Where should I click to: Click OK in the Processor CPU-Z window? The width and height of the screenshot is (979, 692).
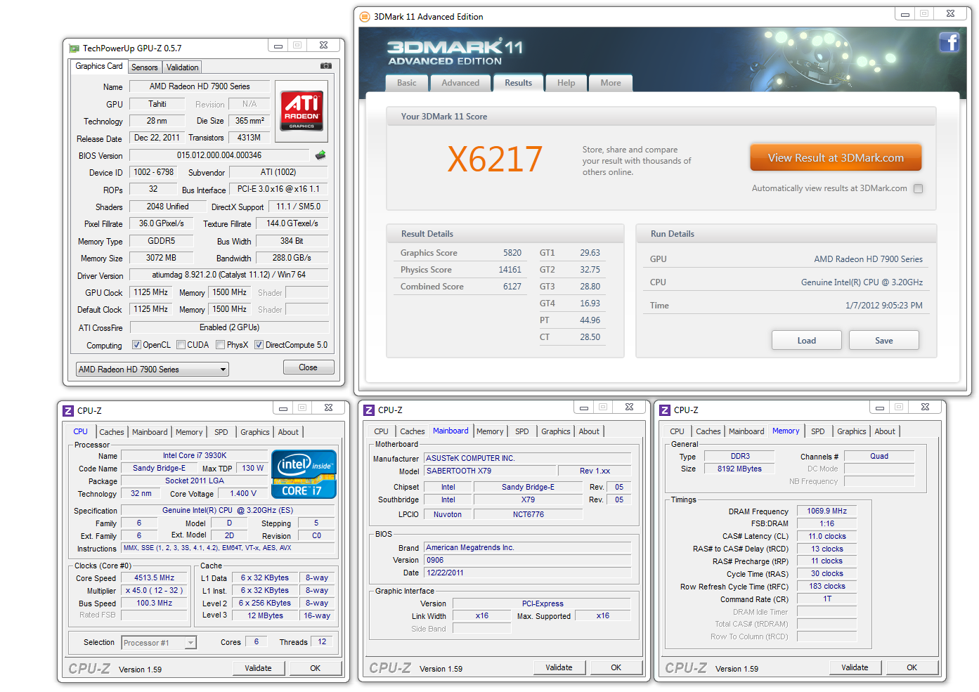tap(316, 668)
